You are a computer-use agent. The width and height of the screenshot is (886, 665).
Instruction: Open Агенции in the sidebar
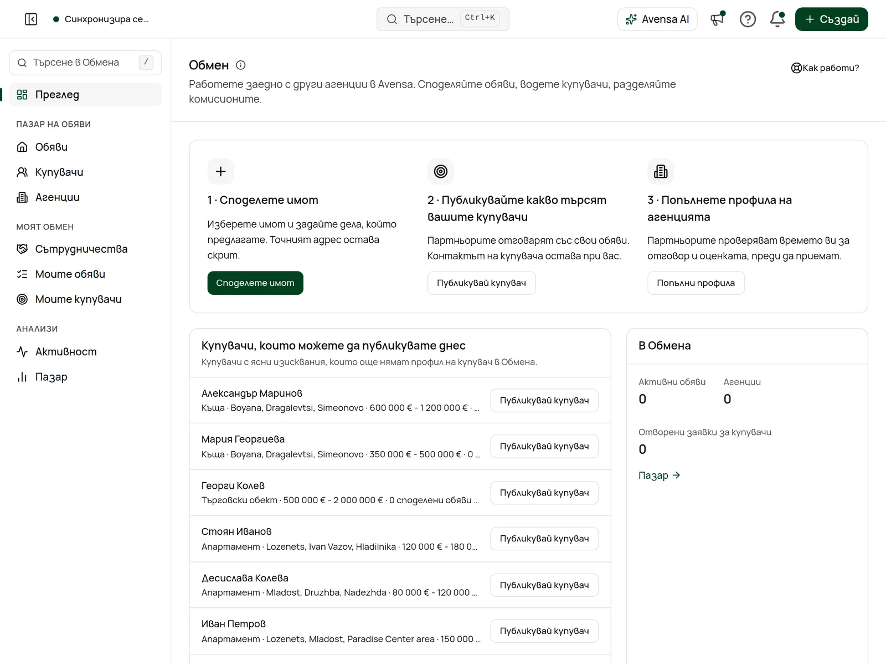(x=85, y=197)
